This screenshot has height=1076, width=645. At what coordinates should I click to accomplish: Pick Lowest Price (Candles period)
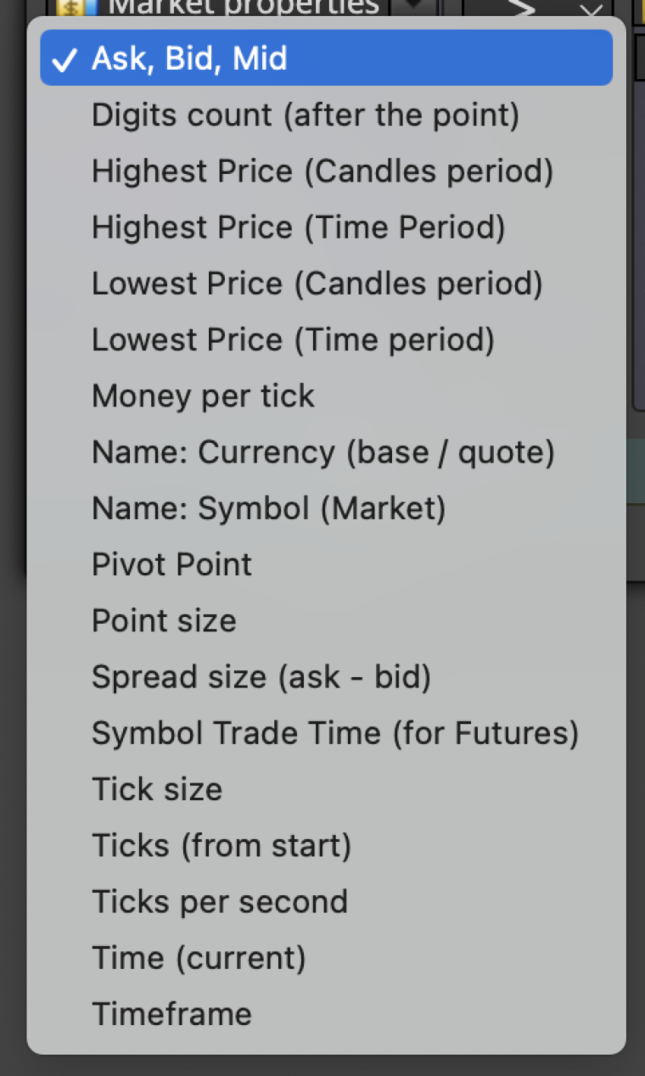click(326, 283)
